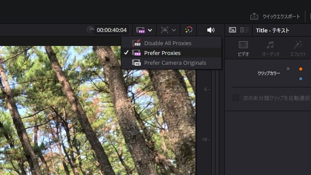Switch to the エフェクト inspector tab
The image size is (311, 175).
[298, 49]
